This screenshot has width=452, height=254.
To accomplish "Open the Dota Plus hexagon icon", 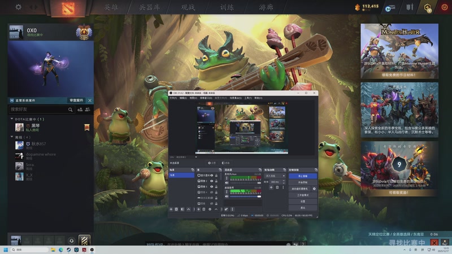I will (x=428, y=7).
